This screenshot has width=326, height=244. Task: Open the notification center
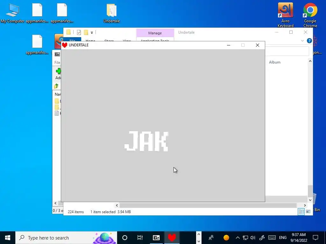point(315,238)
